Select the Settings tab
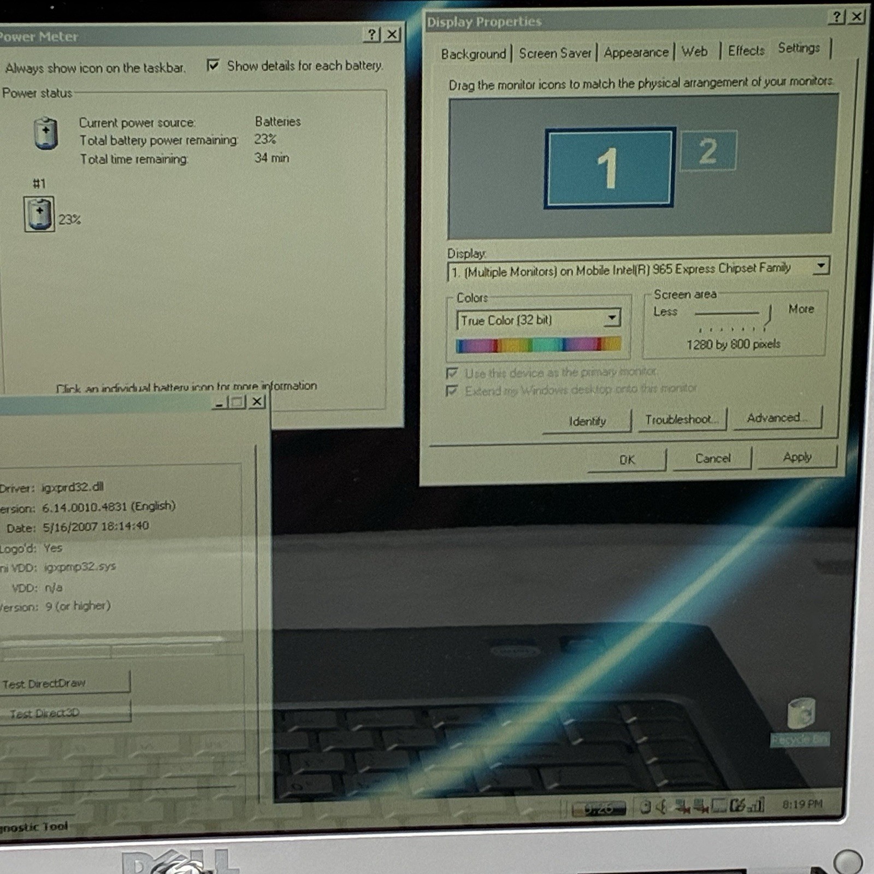874x874 pixels. point(799,48)
